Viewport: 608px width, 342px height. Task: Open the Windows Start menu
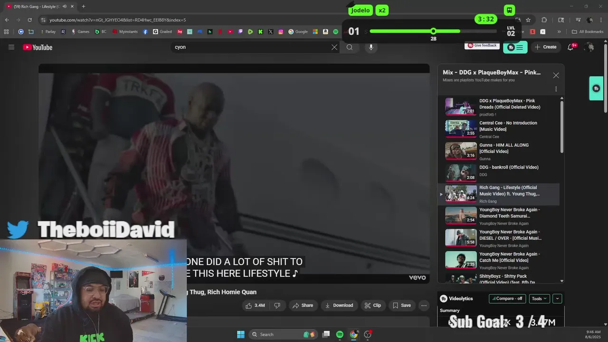pos(241,334)
